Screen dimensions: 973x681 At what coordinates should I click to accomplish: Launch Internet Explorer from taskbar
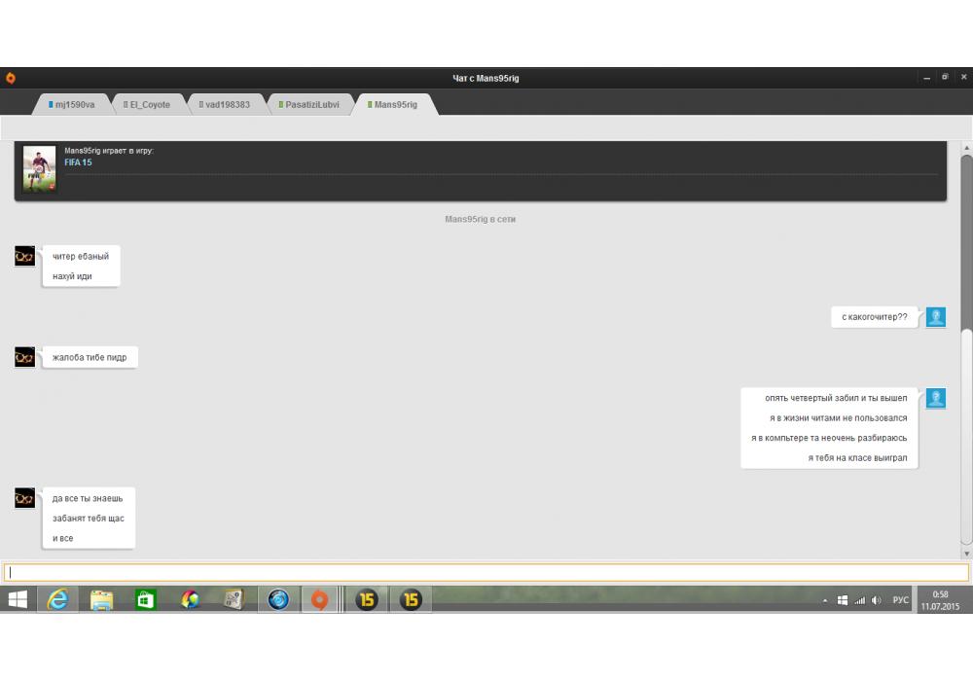coord(57,599)
